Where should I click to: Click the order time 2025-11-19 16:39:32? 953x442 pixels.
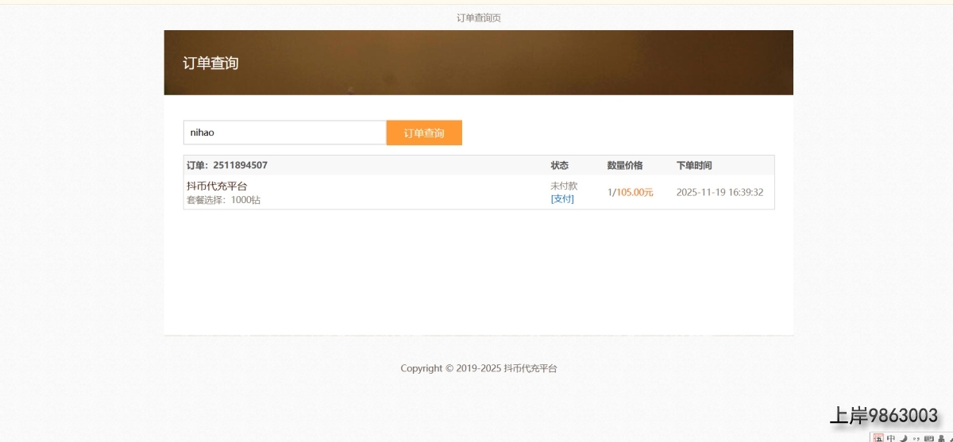point(720,192)
